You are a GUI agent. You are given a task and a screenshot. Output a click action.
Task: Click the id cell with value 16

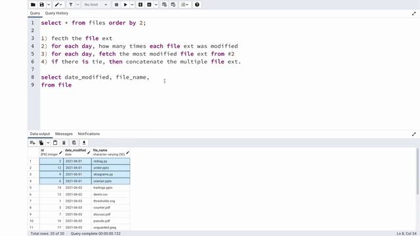[x=51, y=221]
